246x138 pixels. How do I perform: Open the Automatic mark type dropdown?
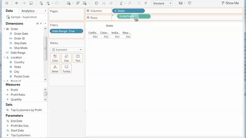point(66,49)
